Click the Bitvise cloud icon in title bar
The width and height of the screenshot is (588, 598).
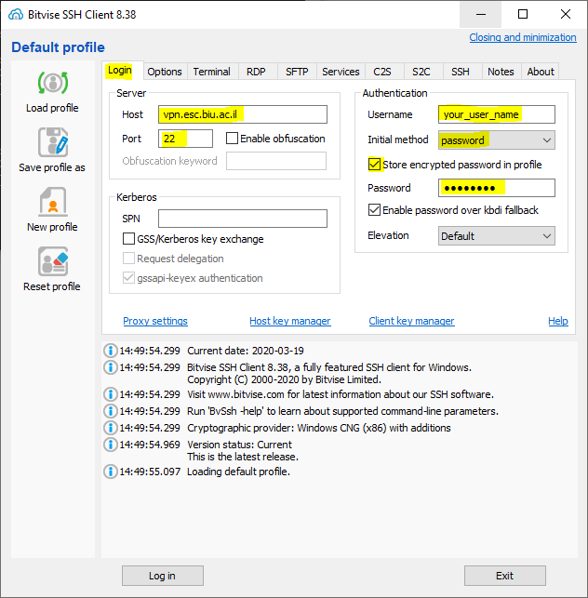click(16, 15)
